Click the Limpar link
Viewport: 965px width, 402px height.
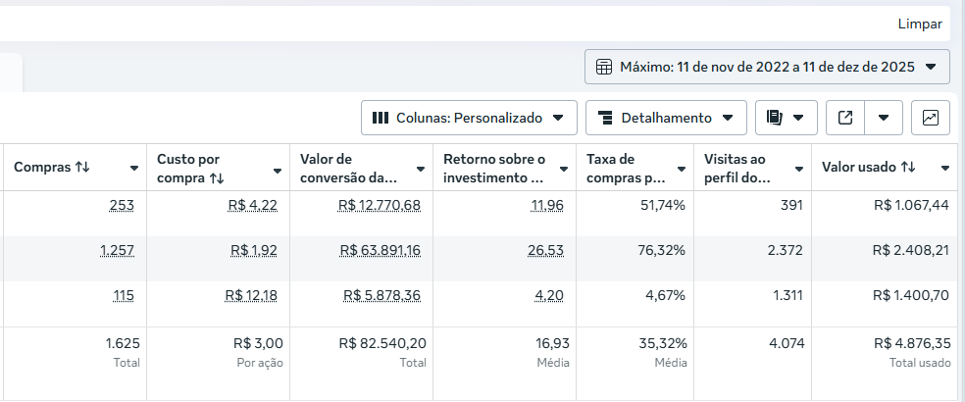click(919, 24)
